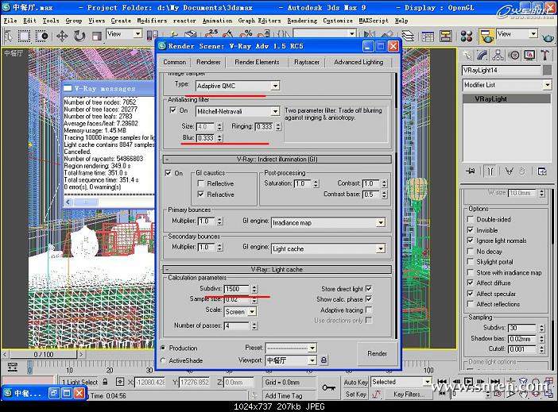Open the Material Editor spheres icon
This screenshot has width=558, height=412.
coord(466,36)
